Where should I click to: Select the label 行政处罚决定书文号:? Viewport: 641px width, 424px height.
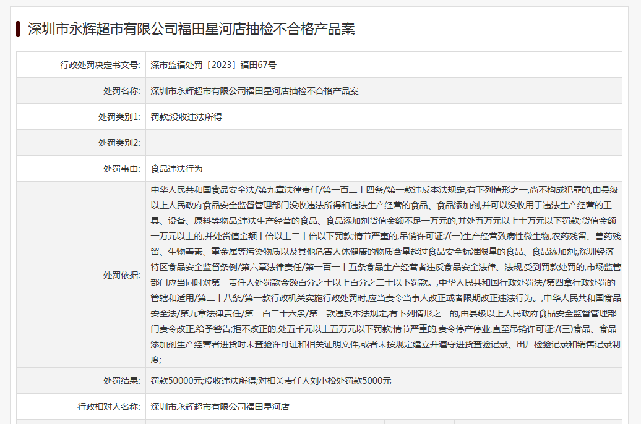coord(100,65)
